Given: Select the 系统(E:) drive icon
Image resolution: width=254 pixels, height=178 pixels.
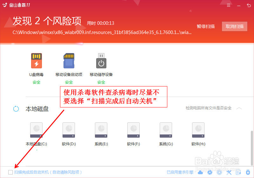Looking at the screenshot, I should [101, 130].
